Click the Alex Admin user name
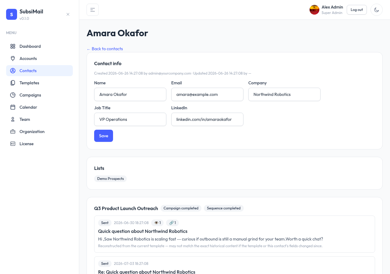 click(332, 7)
